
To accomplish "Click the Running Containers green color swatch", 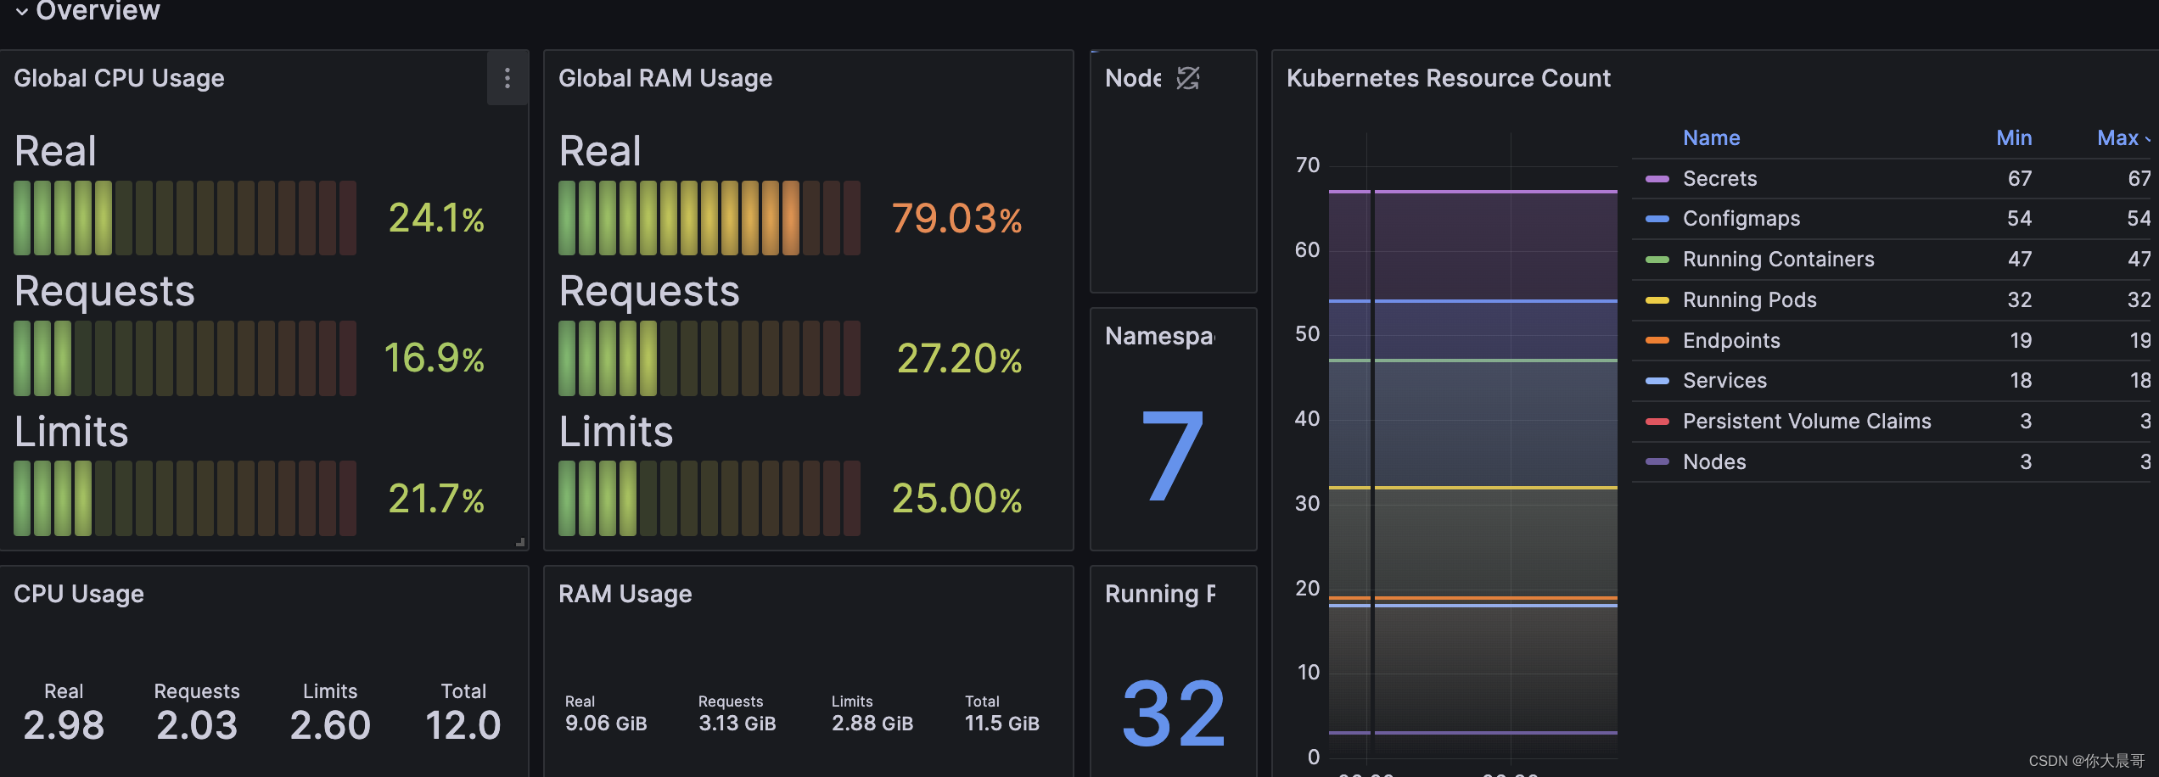I will (1657, 260).
